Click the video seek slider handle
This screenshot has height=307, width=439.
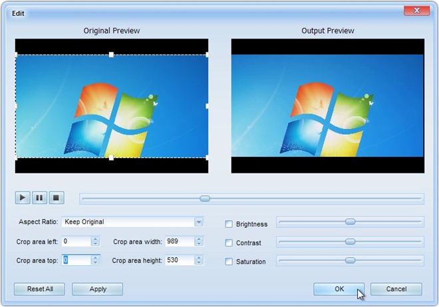[x=205, y=198]
